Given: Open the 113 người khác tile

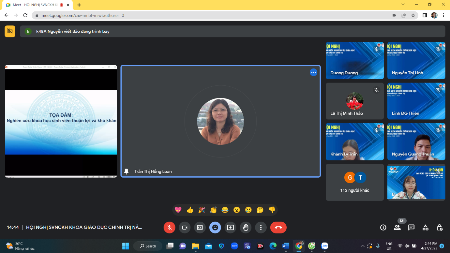Looking at the screenshot, I should [355, 182].
